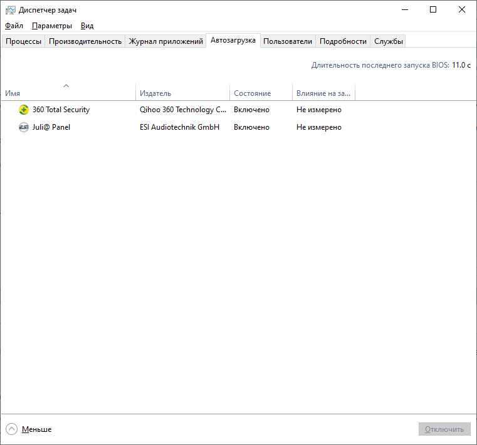Click the Включено status of 360 Total Security
The image size is (477, 445).
click(x=251, y=110)
